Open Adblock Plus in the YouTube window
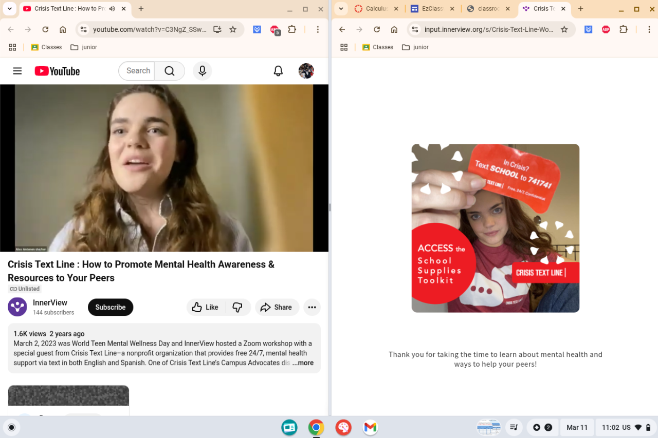 (275, 30)
